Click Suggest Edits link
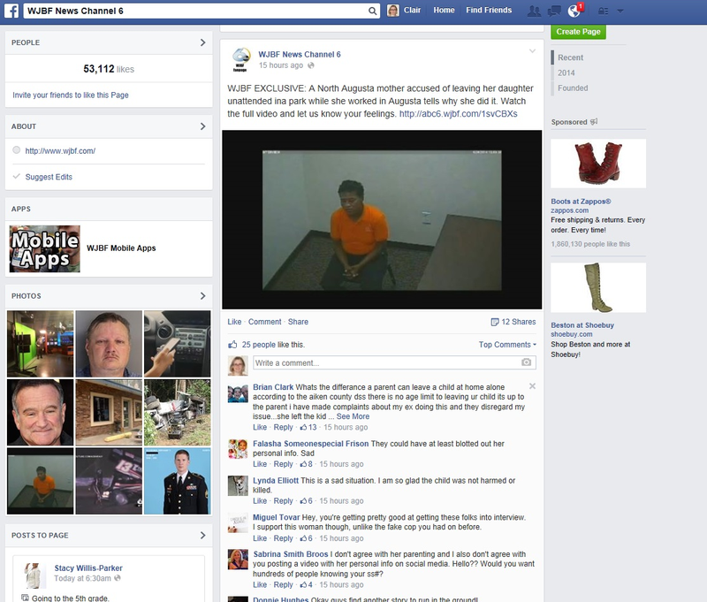Viewport: 707px width, 602px height. 49,177
